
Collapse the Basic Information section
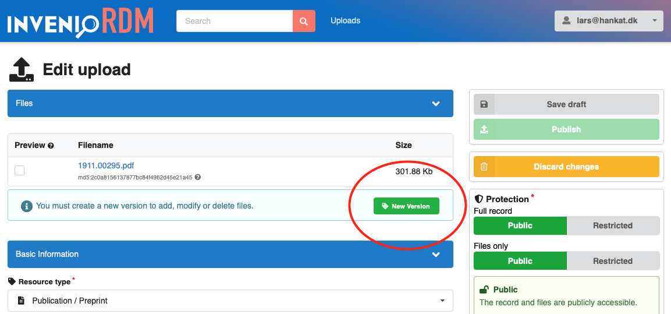point(436,255)
